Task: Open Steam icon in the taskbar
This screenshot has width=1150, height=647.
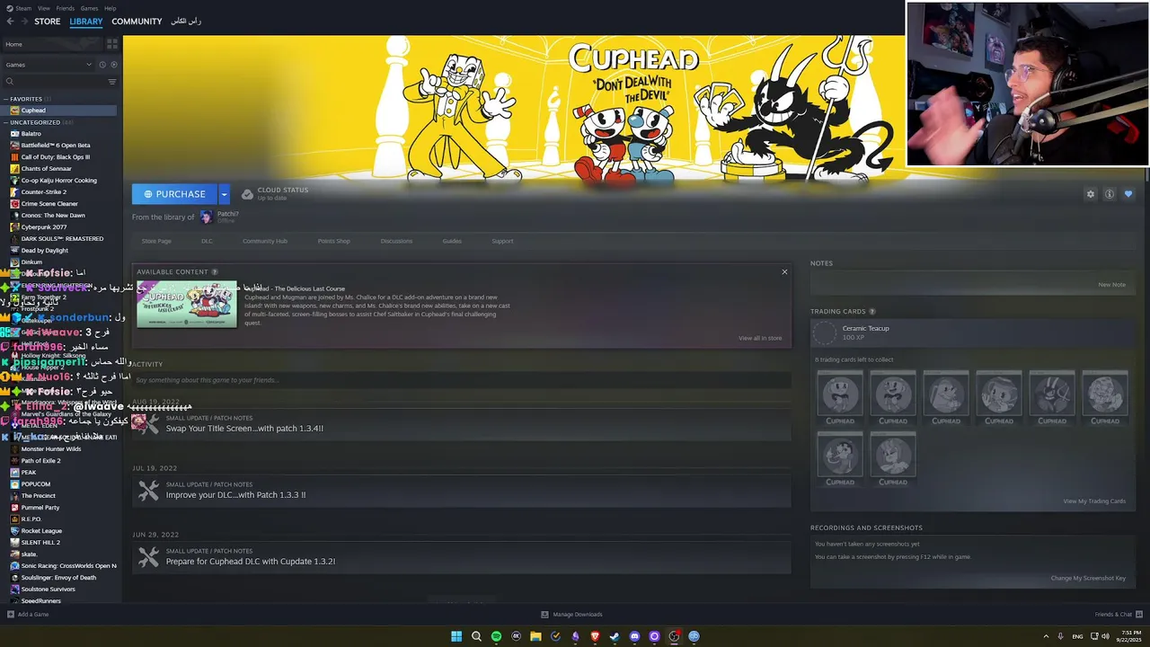Action: [615, 636]
